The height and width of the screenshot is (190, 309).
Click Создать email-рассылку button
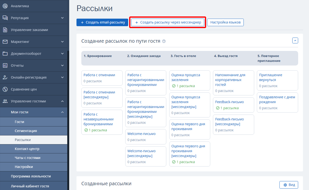[x=102, y=22]
